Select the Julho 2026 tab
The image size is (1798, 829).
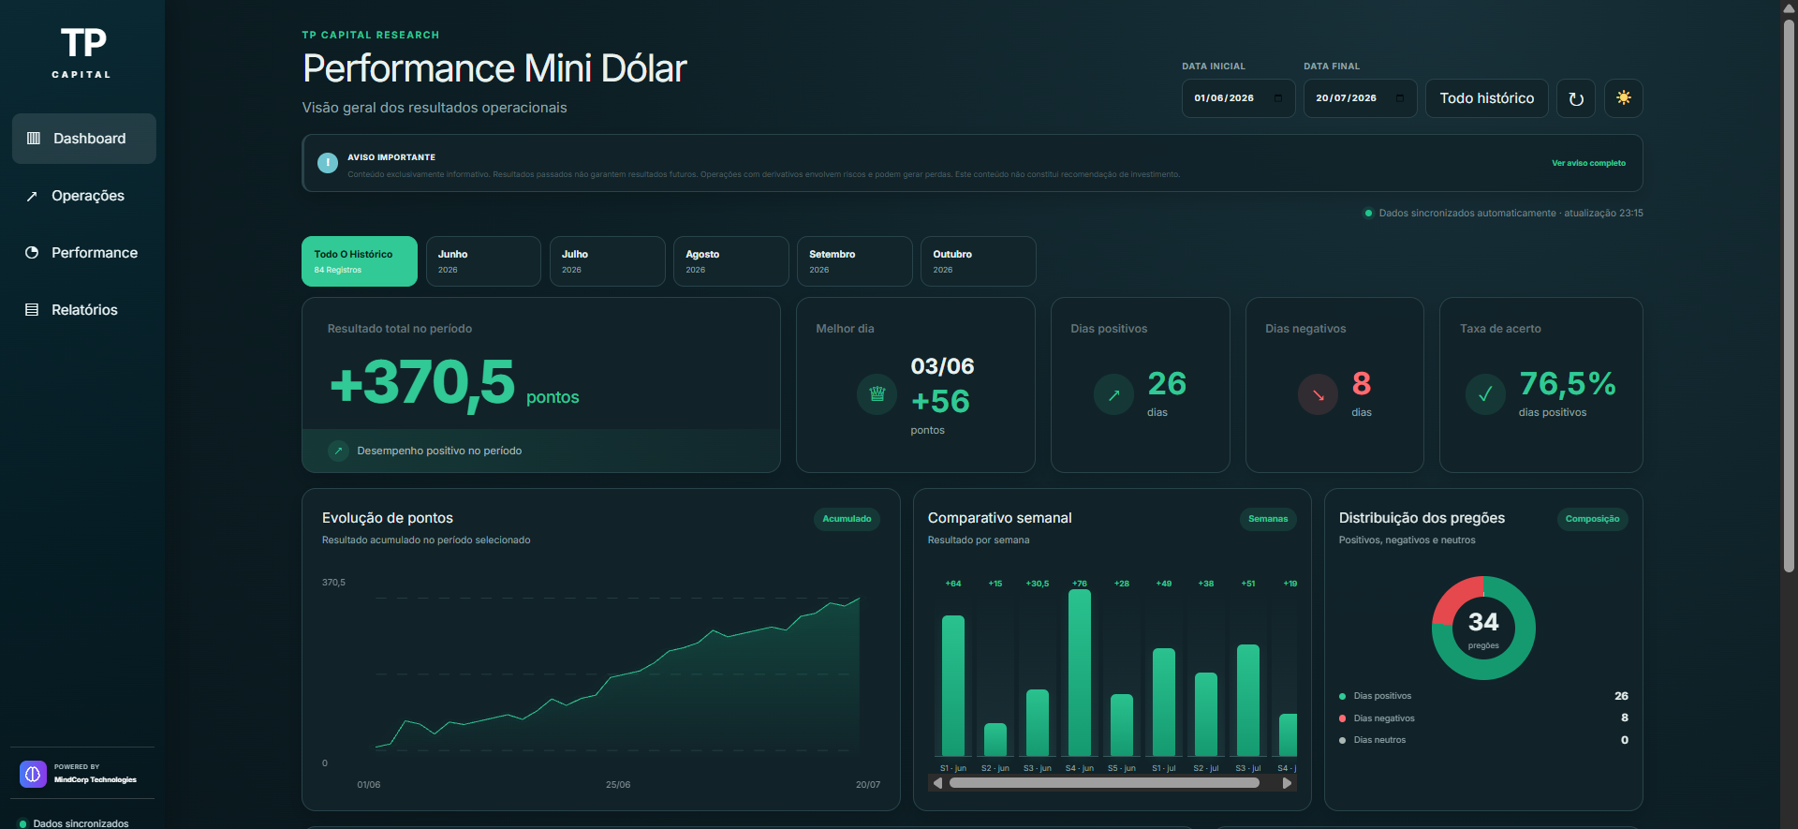(x=607, y=261)
